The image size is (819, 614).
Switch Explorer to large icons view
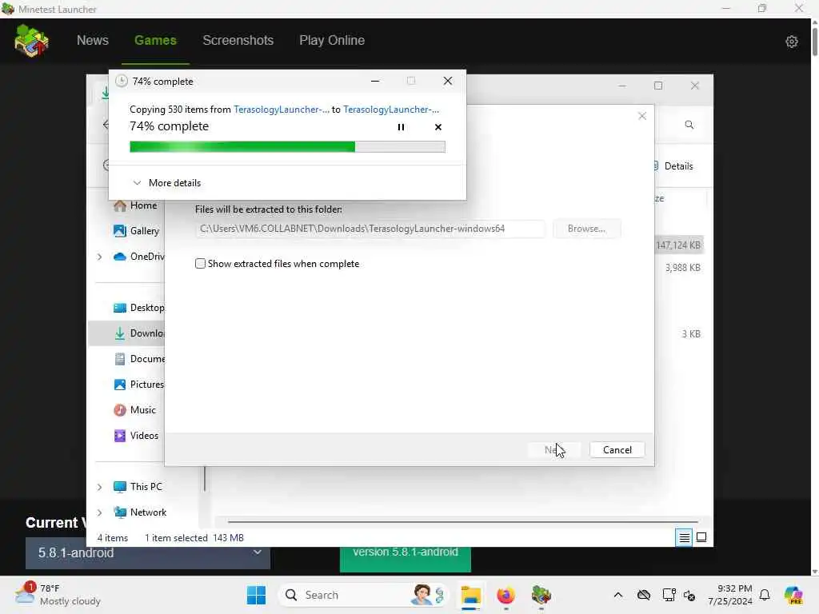coord(701,537)
